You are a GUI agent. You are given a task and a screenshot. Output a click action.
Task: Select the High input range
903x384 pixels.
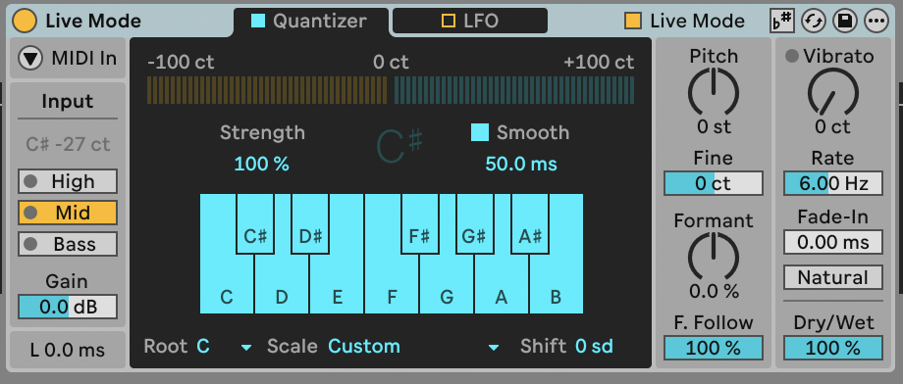tap(68, 181)
